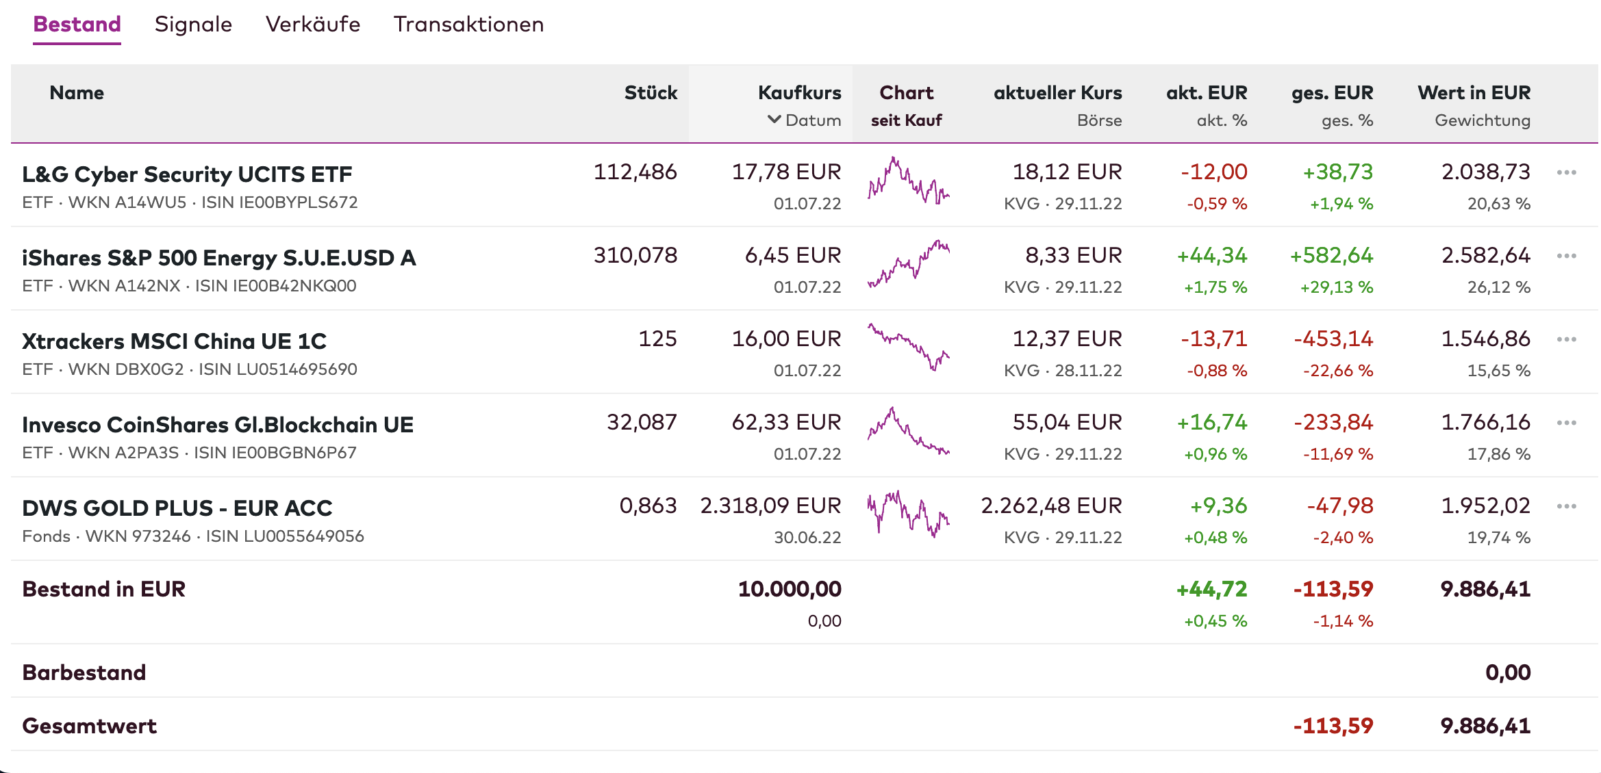Open three-dot menu for Xtrackers MSCI China

pyautogui.click(x=1566, y=339)
